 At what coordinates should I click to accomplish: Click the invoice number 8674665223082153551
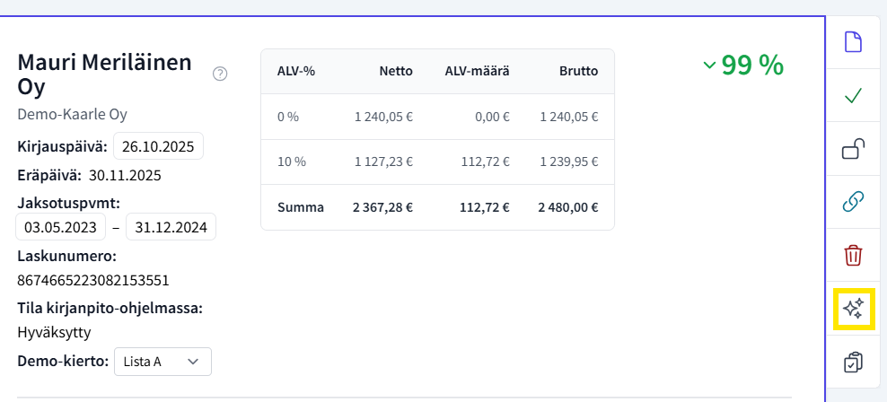coord(93,281)
